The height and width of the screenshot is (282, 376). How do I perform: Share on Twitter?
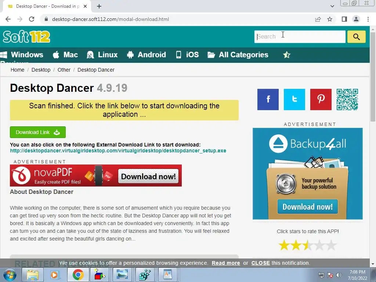(x=294, y=99)
